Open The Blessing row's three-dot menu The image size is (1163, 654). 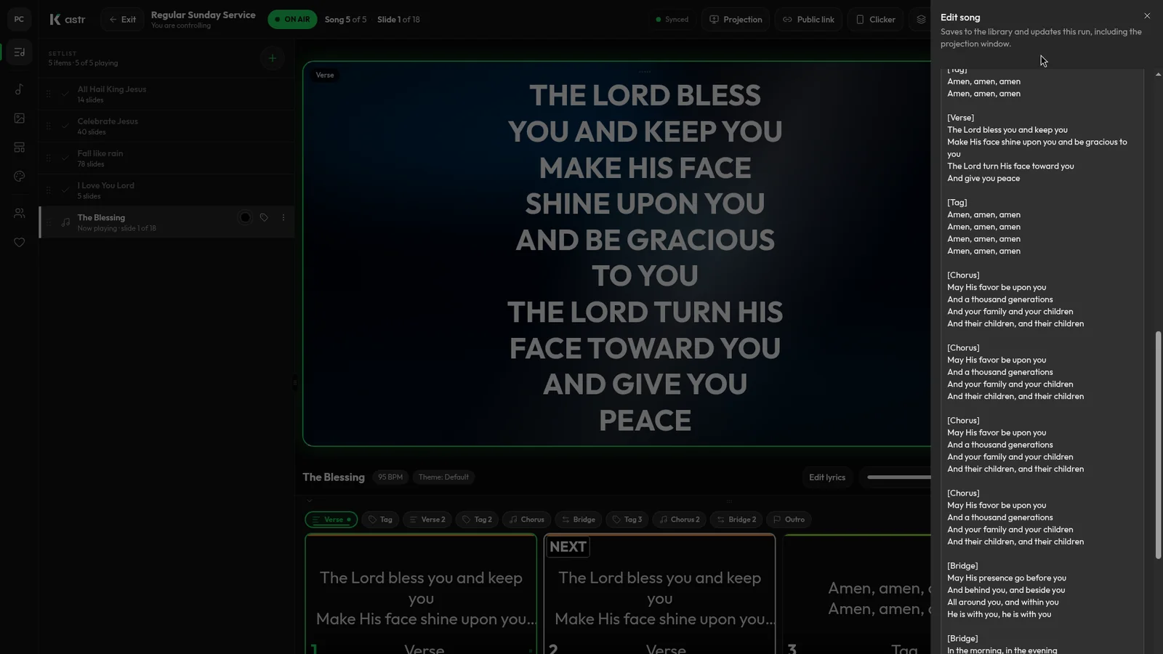[x=283, y=217]
